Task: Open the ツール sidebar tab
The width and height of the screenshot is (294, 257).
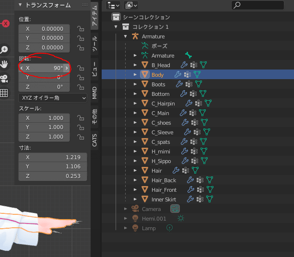Action: pyautogui.click(x=94, y=44)
